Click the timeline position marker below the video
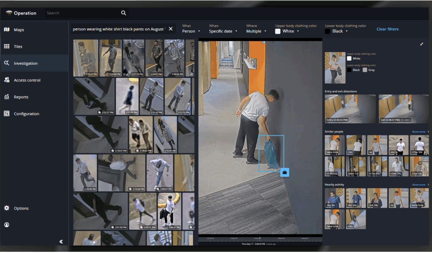This screenshot has width=432, height=253. click(x=260, y=239)
